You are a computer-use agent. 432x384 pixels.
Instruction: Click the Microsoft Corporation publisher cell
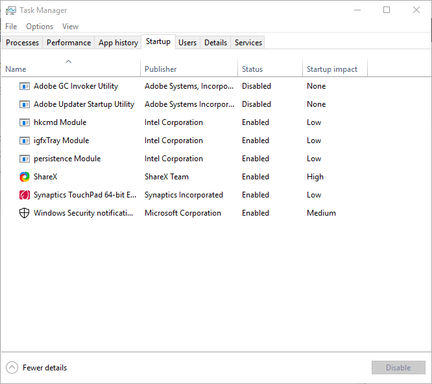(x=183, y=213)
